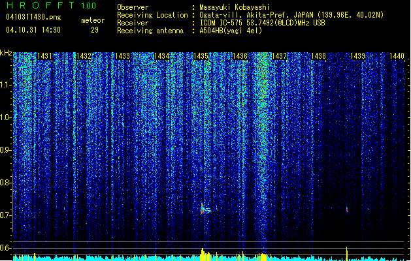The image size is (411, 261).
Task: Click the 1439 time marker
Action: pos(358,56)
